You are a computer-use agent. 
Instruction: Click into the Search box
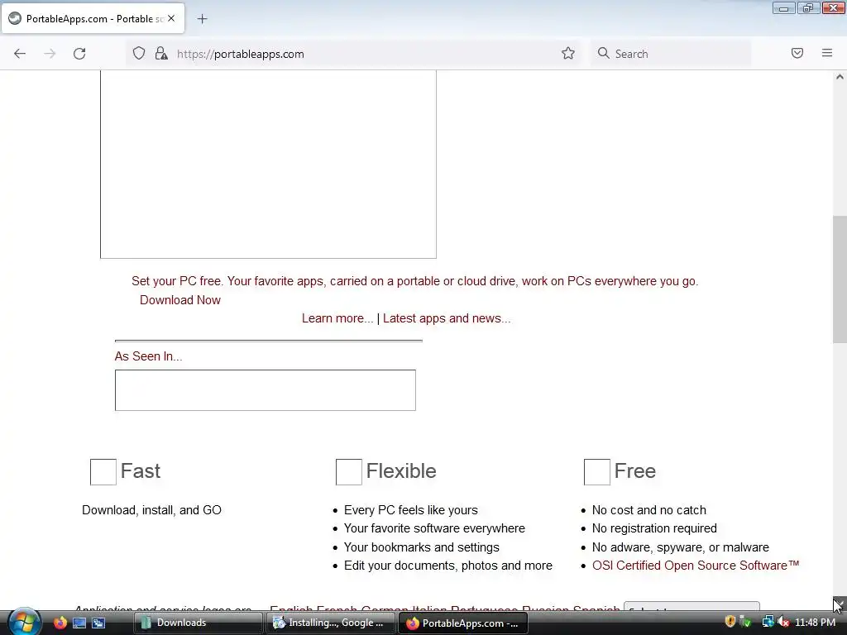pyautogui.click(x=672, y=54)
